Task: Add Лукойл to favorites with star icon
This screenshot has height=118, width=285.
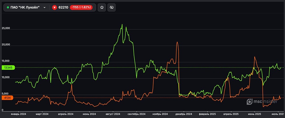Action: coord(102,7)
